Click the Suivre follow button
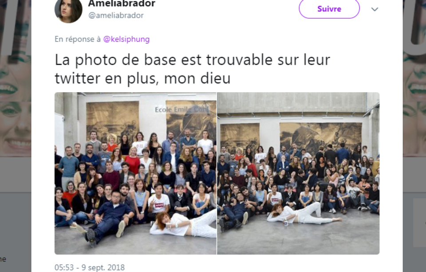The height and width of the screenshot is (272, 426). 329,9
